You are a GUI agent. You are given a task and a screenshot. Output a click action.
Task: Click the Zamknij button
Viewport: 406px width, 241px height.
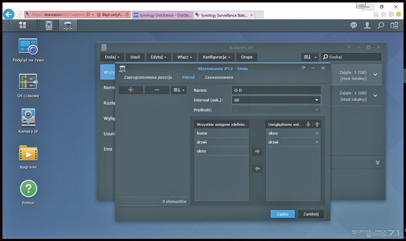tap(311, 214)
